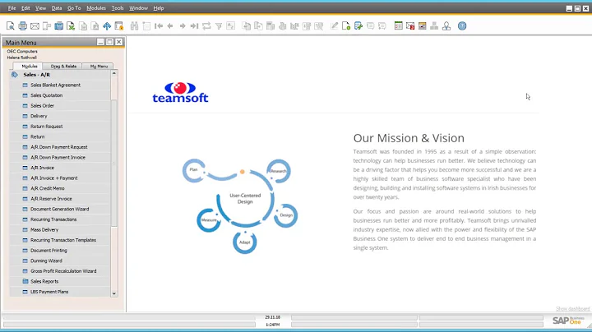The width and height of the screenshot is (592, 332).
Task: Launch the Dunning Wizard
Action: 46,261
